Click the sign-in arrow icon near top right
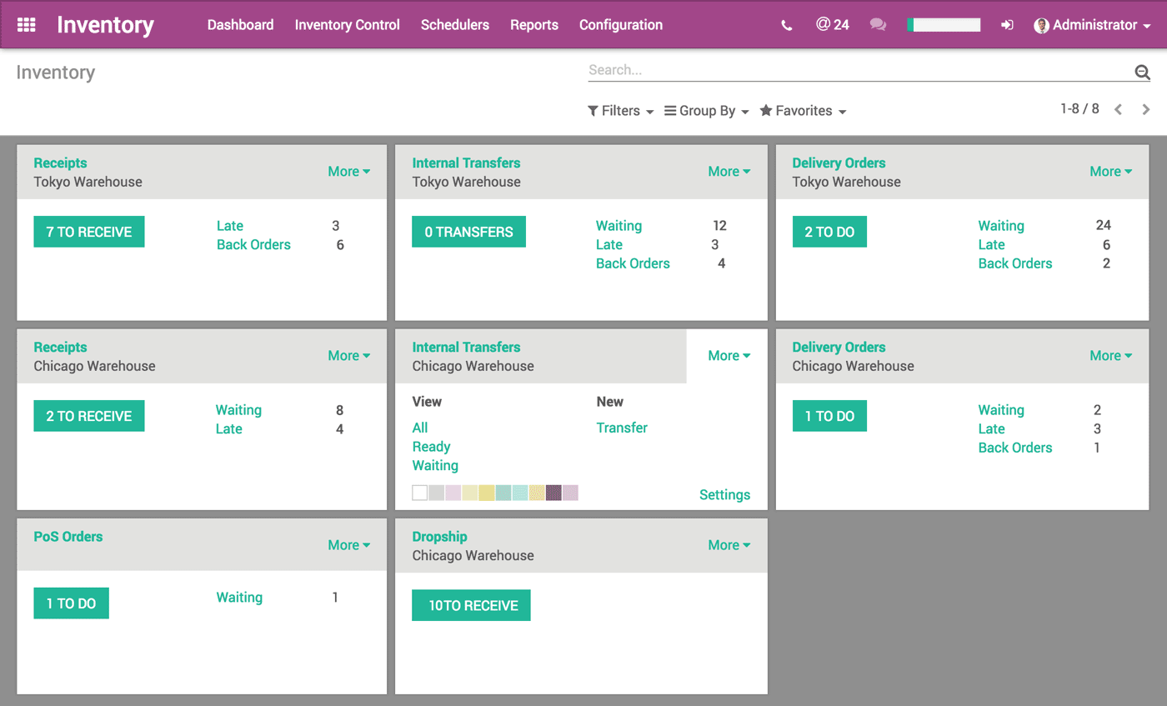The image size is (1167, 706). (x=1007, y=26)
